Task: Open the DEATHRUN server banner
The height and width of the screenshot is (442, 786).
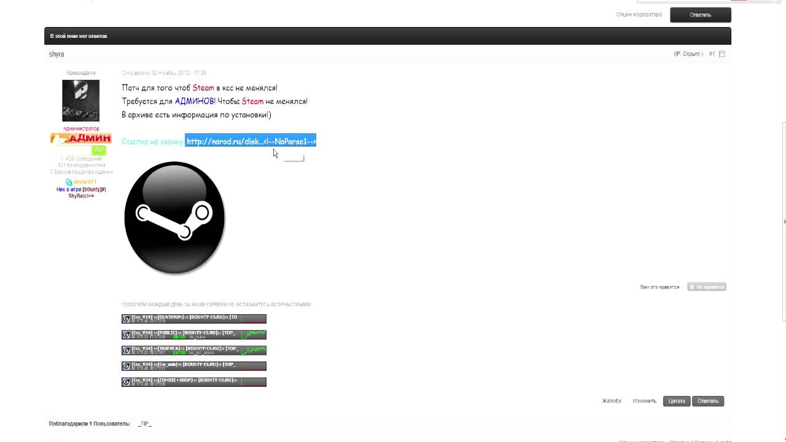Action: (x=194, y=319)
